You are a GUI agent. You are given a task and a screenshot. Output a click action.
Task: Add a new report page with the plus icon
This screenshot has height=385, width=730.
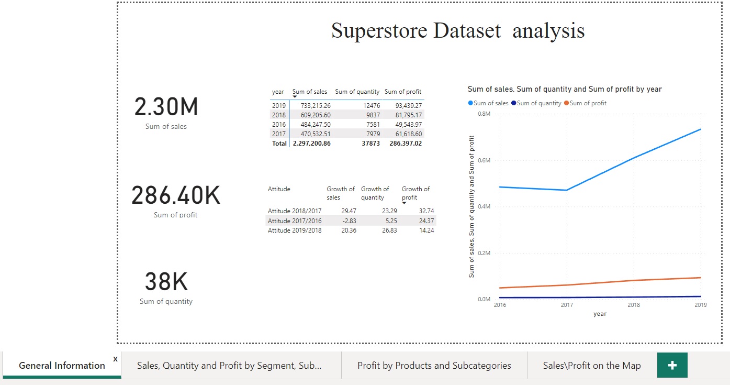[672, 365]
